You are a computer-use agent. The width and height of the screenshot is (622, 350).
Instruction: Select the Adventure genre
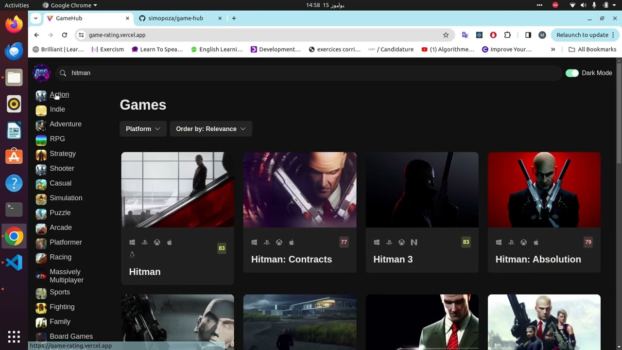66,124
